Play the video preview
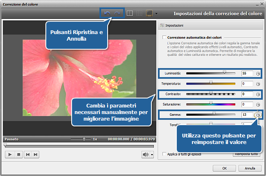 pyautogui.click(x=9, y=154)
